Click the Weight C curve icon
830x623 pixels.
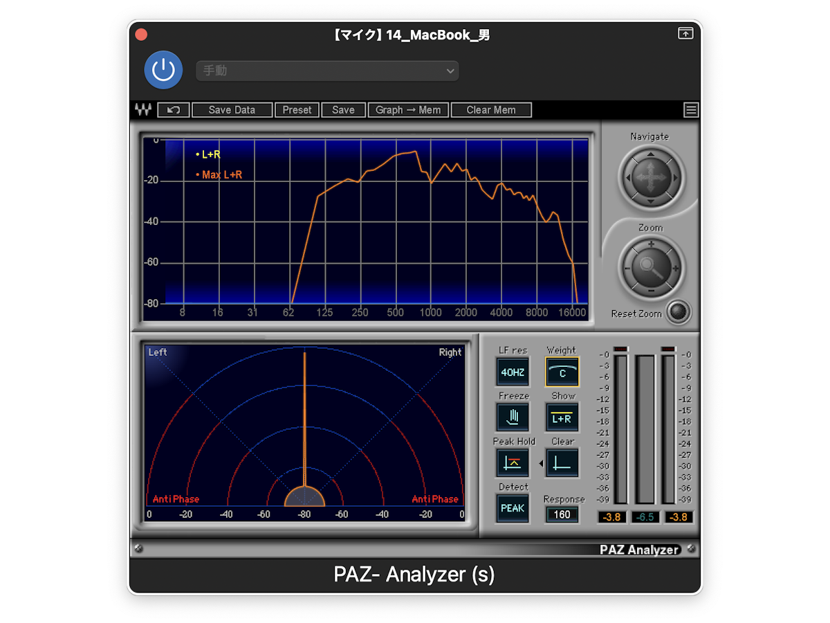coord(562,372)
